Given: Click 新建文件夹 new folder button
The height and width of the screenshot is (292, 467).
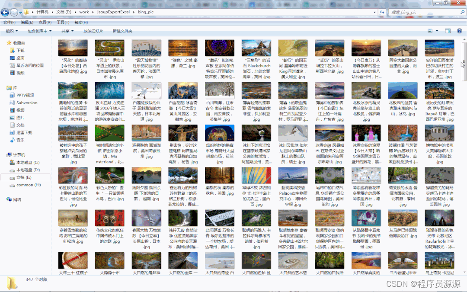Looking at the screenshot, I should tap(122, 31).
